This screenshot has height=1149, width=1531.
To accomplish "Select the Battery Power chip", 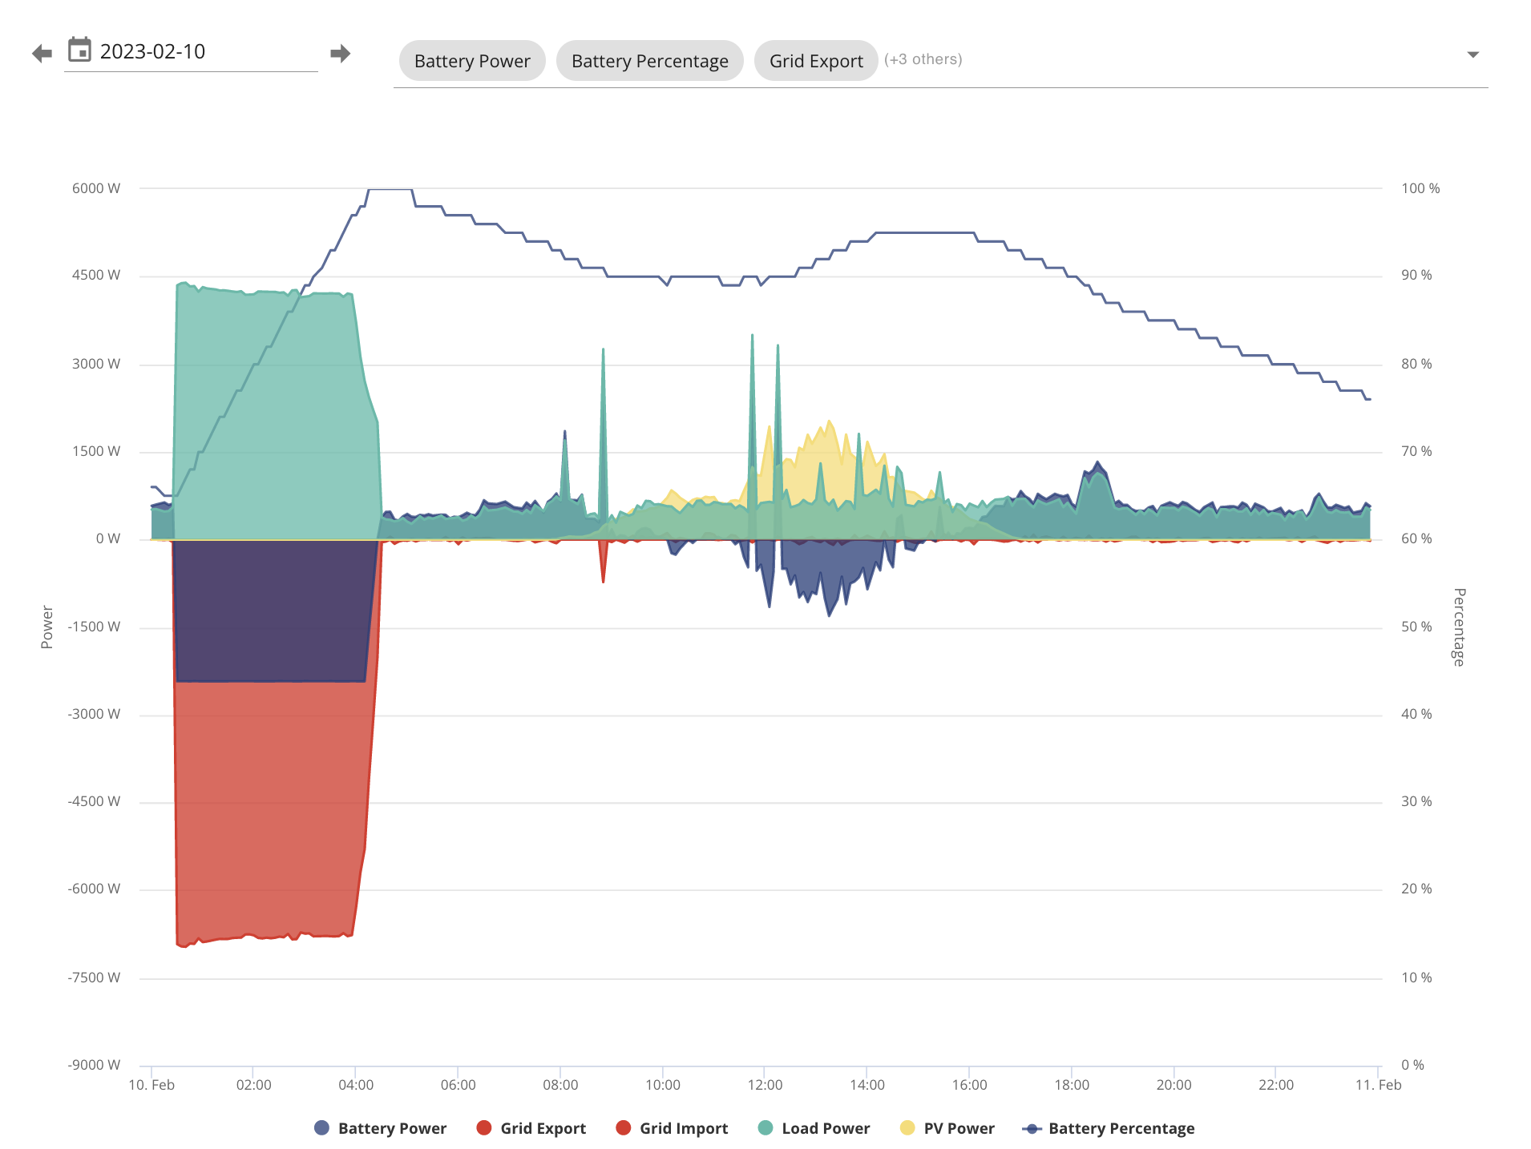I will point(472,61).
